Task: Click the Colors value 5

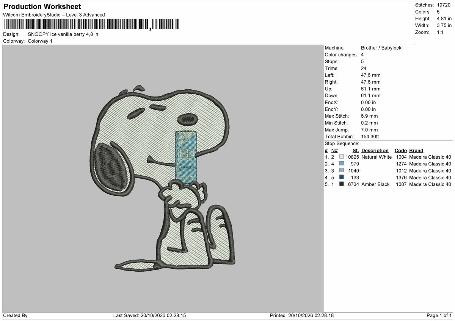Action: click(x=438, y=12)
